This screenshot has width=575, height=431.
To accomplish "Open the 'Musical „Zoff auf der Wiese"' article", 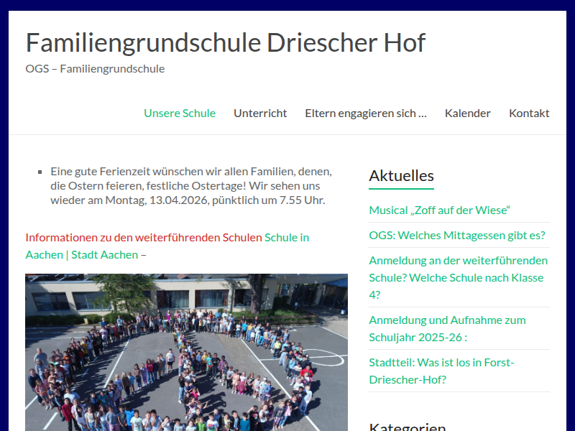I will (x=439, y=210).
